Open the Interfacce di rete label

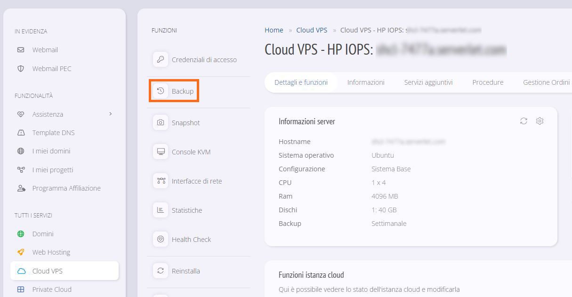197,181
